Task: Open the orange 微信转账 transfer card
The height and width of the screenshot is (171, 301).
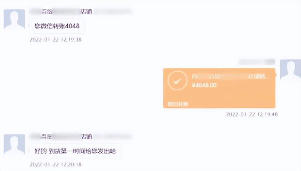Action: point(220,88)
